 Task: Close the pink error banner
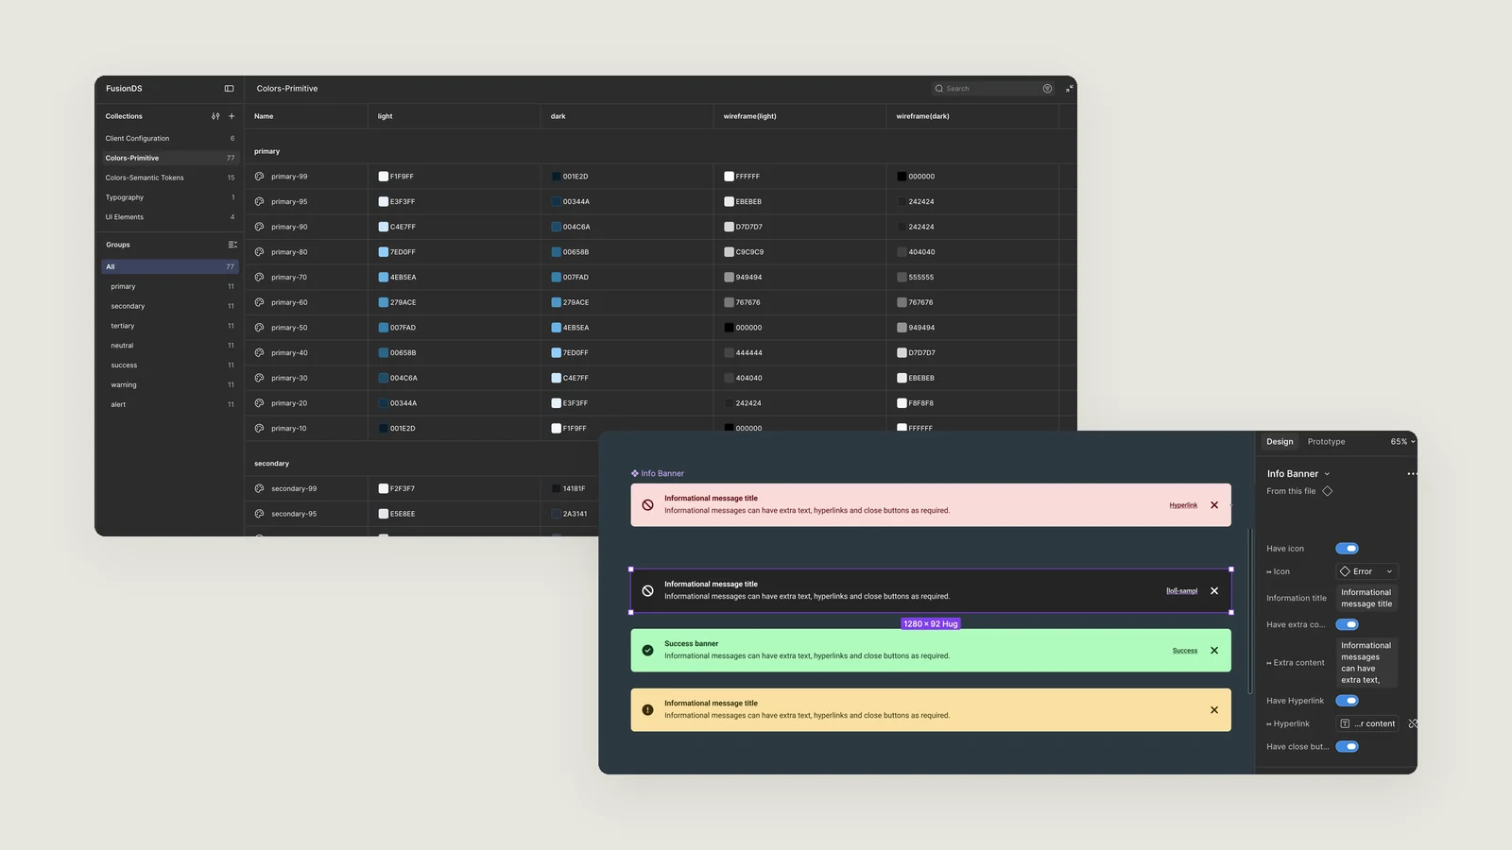pyautogui.click(x=1214, y=505)
